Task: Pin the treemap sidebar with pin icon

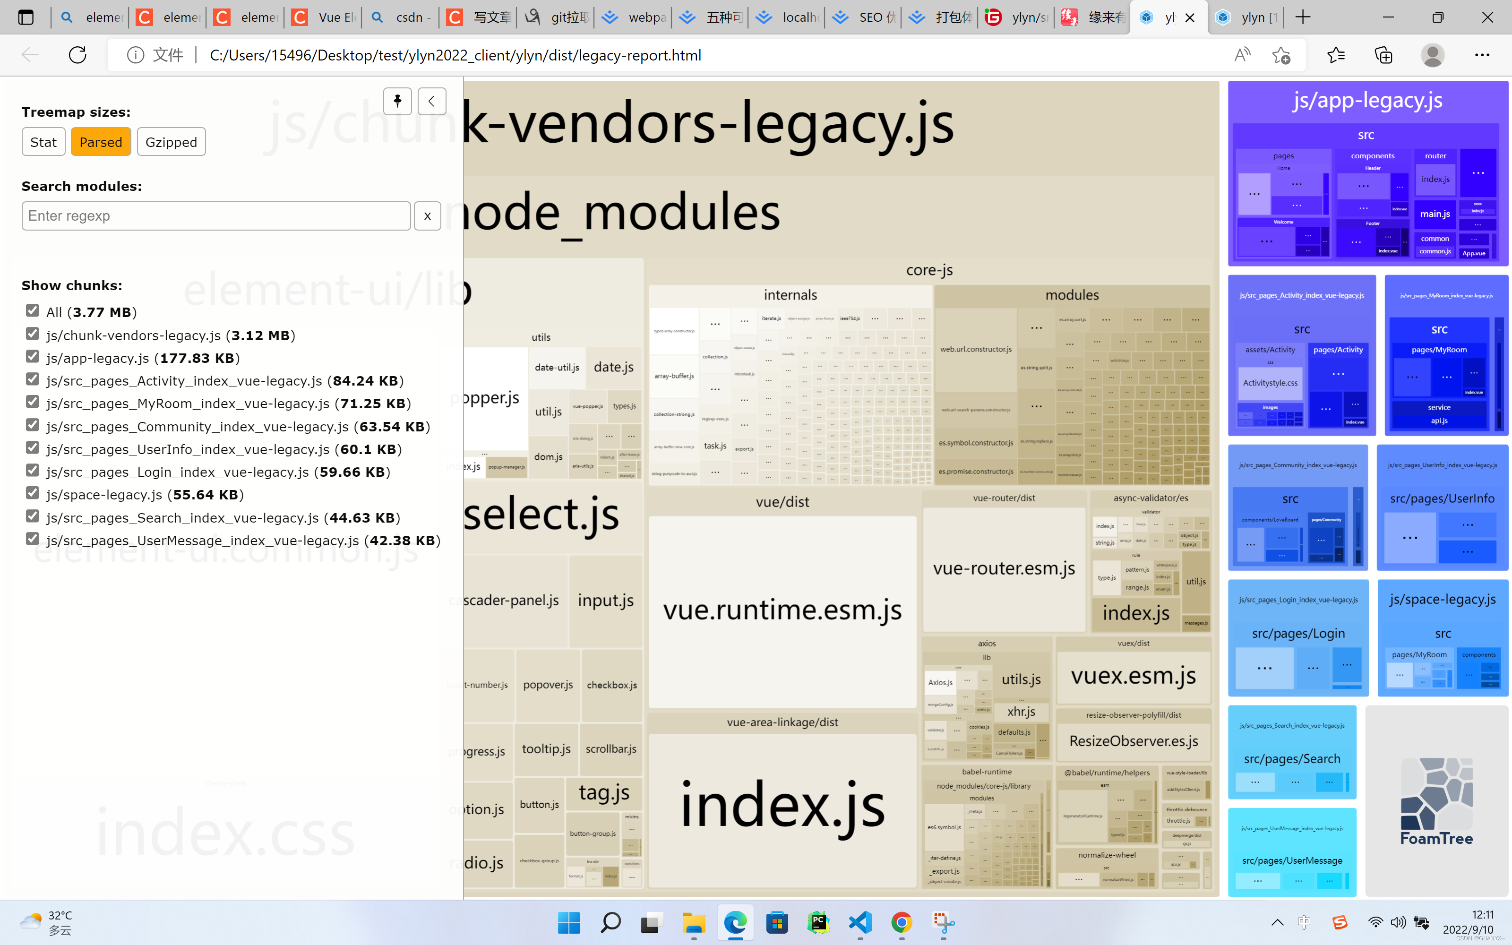Action: coord(397,101)
